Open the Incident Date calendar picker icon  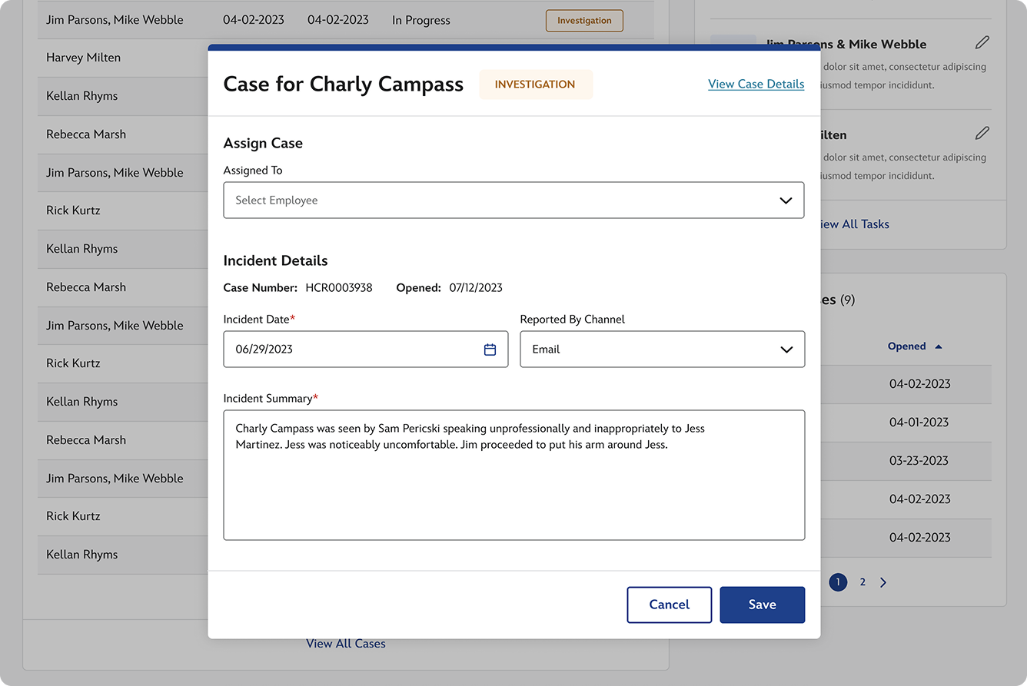(490, 350)
